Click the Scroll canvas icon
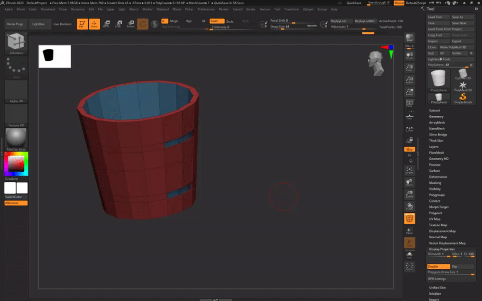The image size is (482, 301). click(409, 56)
